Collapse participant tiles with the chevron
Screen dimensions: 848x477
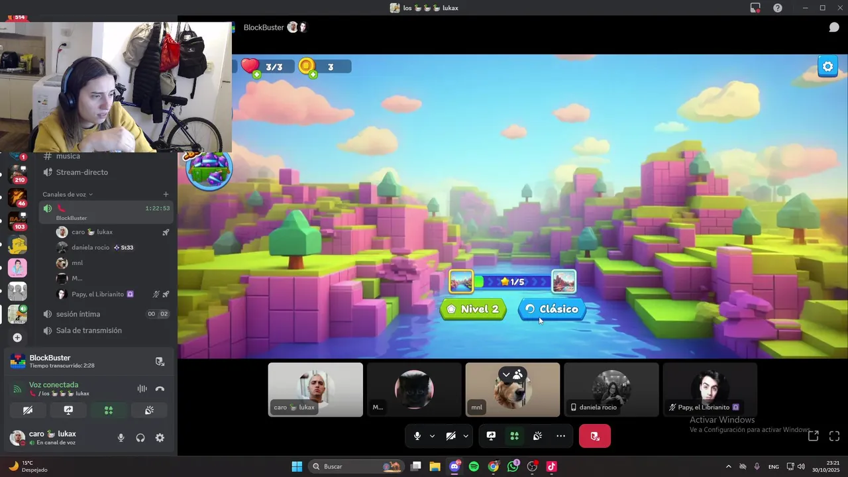tap(506, 374)
